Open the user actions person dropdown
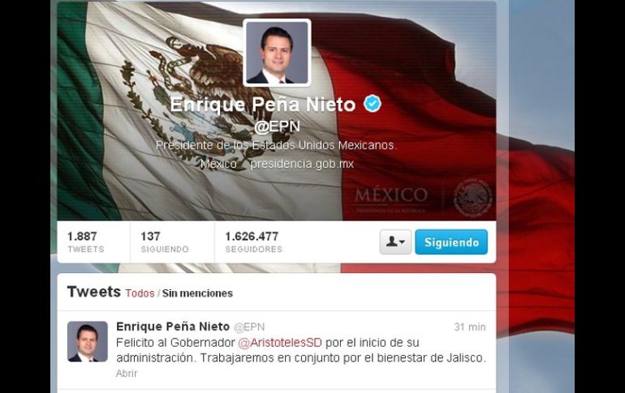Viewport: 625px width, 393px height. tap(395, 241)
